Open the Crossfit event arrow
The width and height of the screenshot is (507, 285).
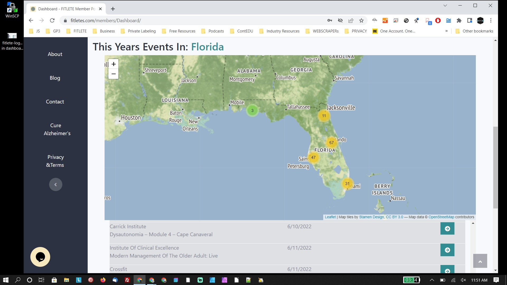click(447, 269)
